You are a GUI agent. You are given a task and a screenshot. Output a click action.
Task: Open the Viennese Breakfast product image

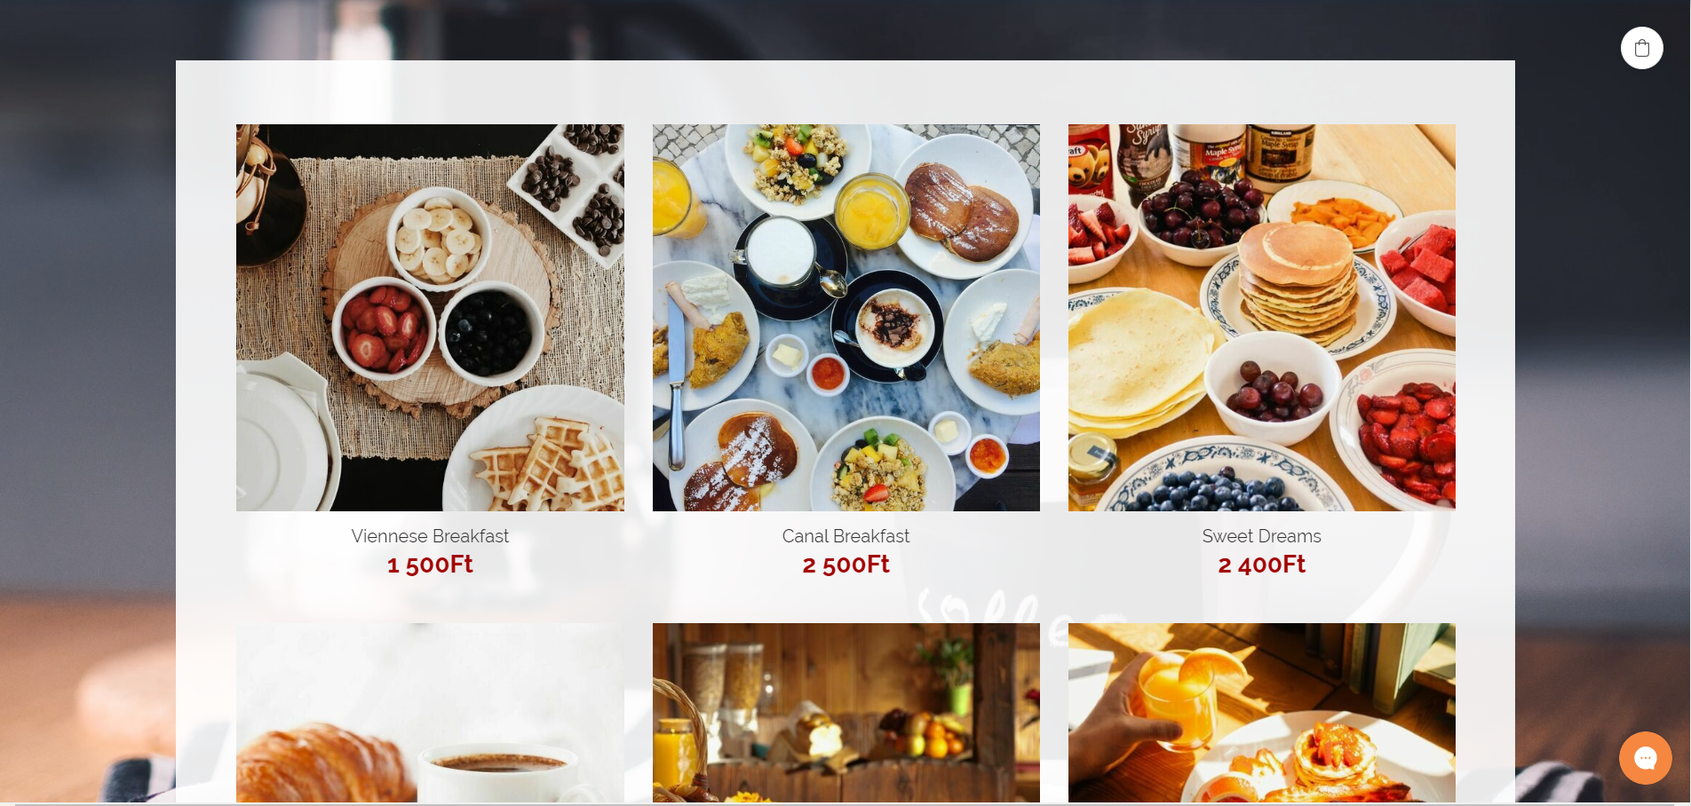(x=430, y=318)
